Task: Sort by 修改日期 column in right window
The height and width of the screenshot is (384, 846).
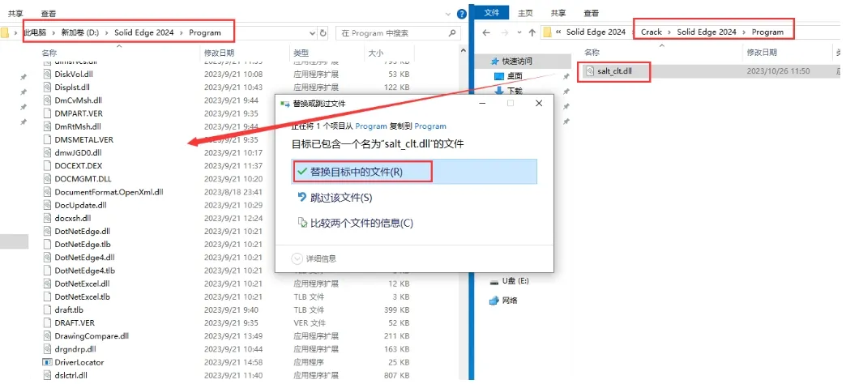Action: pos(762,53)
